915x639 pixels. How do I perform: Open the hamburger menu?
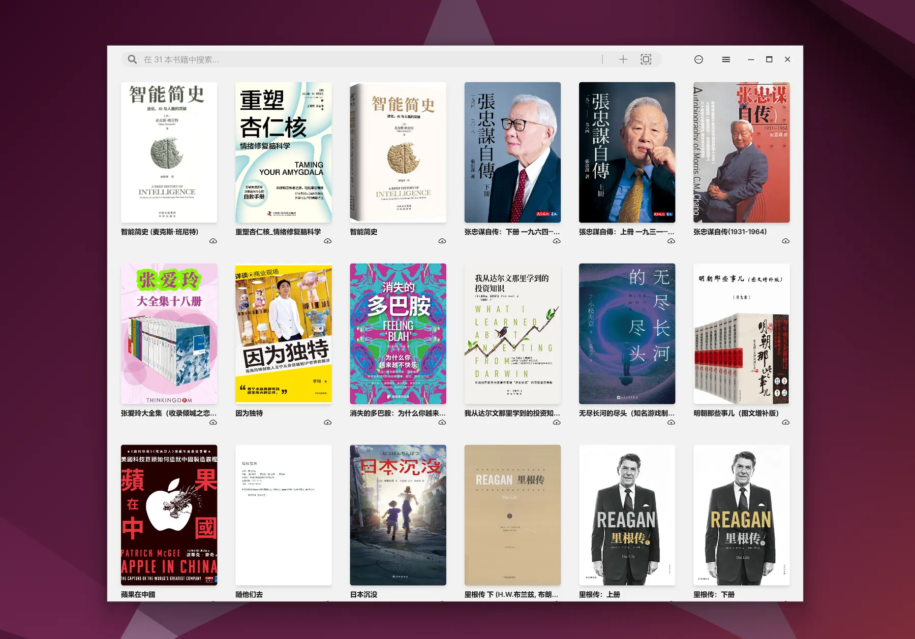(726, 59)
